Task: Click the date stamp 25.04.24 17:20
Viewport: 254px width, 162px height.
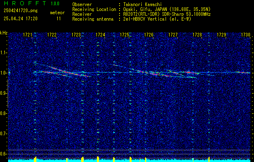Action: [21, 19]
